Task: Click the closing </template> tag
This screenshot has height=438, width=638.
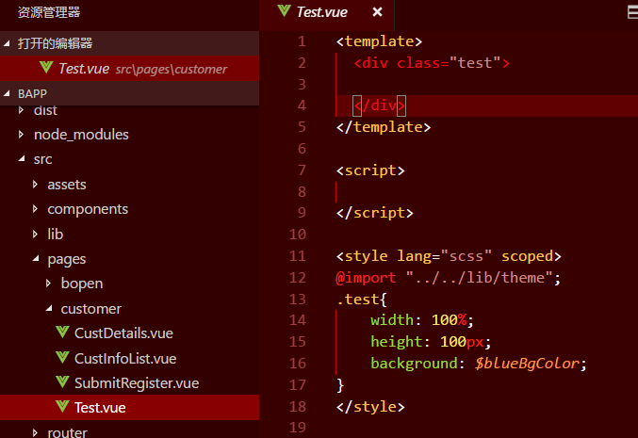Action: click(x=384, y=127)
